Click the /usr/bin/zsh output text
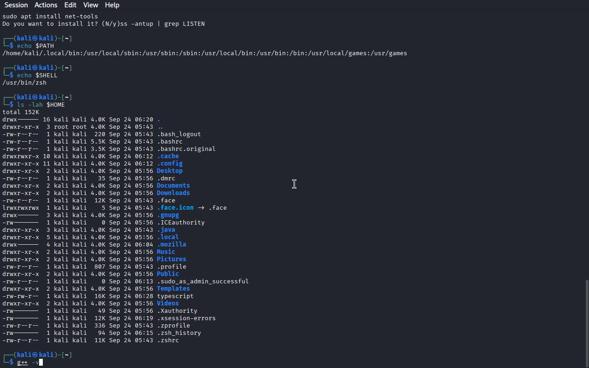Screen dimensions: 589x368 pos(24,83)
